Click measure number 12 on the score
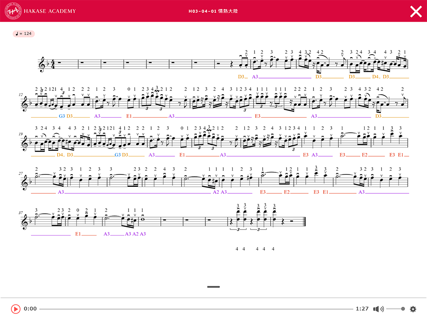This screenshot has height=320, width=427. click(20, 95)
